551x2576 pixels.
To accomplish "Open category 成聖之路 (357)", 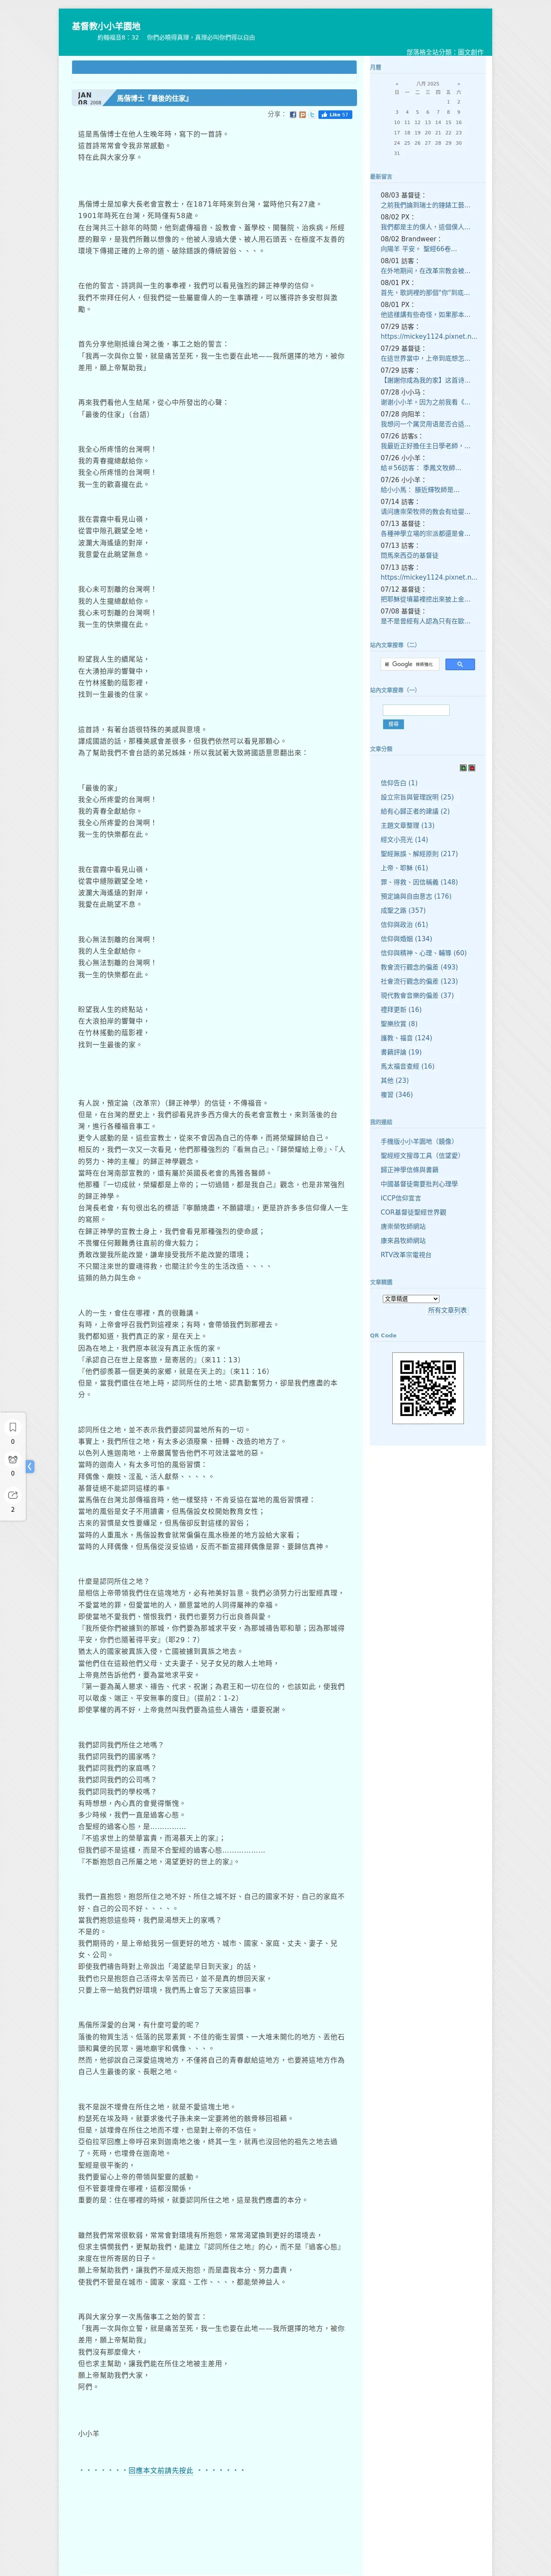I will click(x=403, y=910).
